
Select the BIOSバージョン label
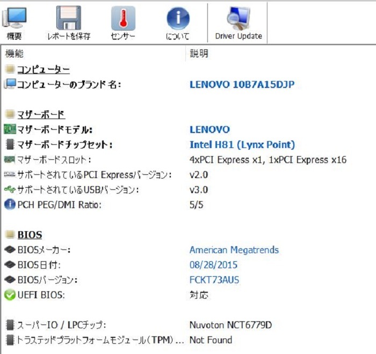pyautogui.click(x=47, y=280)
